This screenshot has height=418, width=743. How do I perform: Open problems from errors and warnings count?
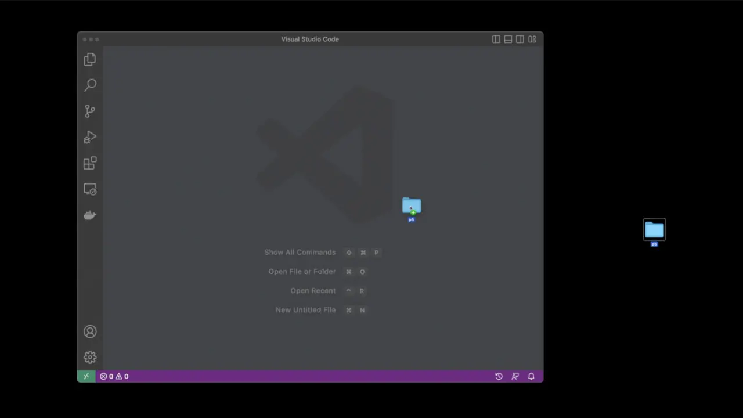[114, 376]
